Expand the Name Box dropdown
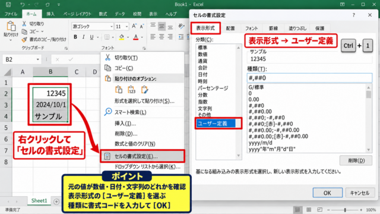This screenshot has height=214, width=380. [x=38, y=59]
